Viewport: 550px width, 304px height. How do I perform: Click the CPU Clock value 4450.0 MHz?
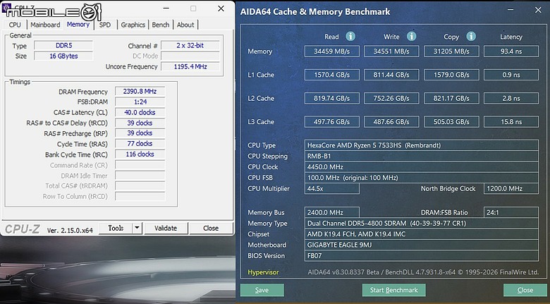[x=422, y=167]
